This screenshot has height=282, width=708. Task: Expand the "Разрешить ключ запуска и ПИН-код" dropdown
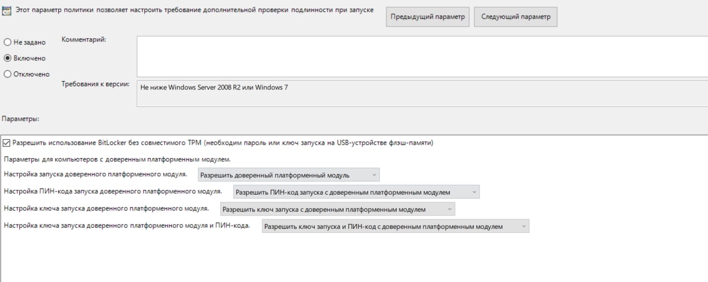click(x=395, y=226)
